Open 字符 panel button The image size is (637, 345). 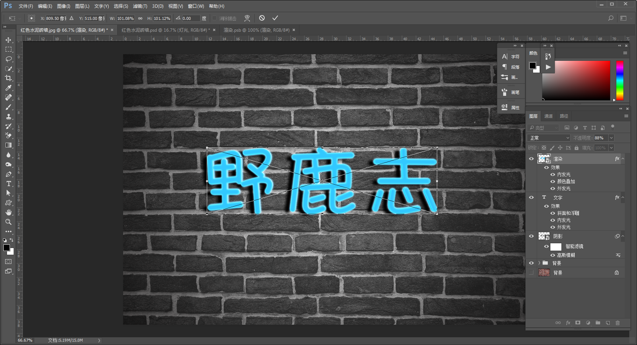tap(511, 56)
